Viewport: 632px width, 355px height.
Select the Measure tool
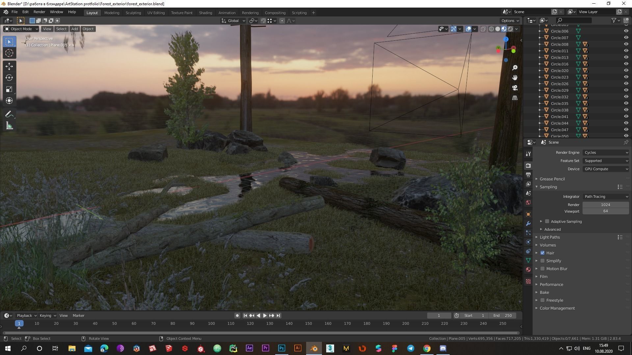[9, 126]
